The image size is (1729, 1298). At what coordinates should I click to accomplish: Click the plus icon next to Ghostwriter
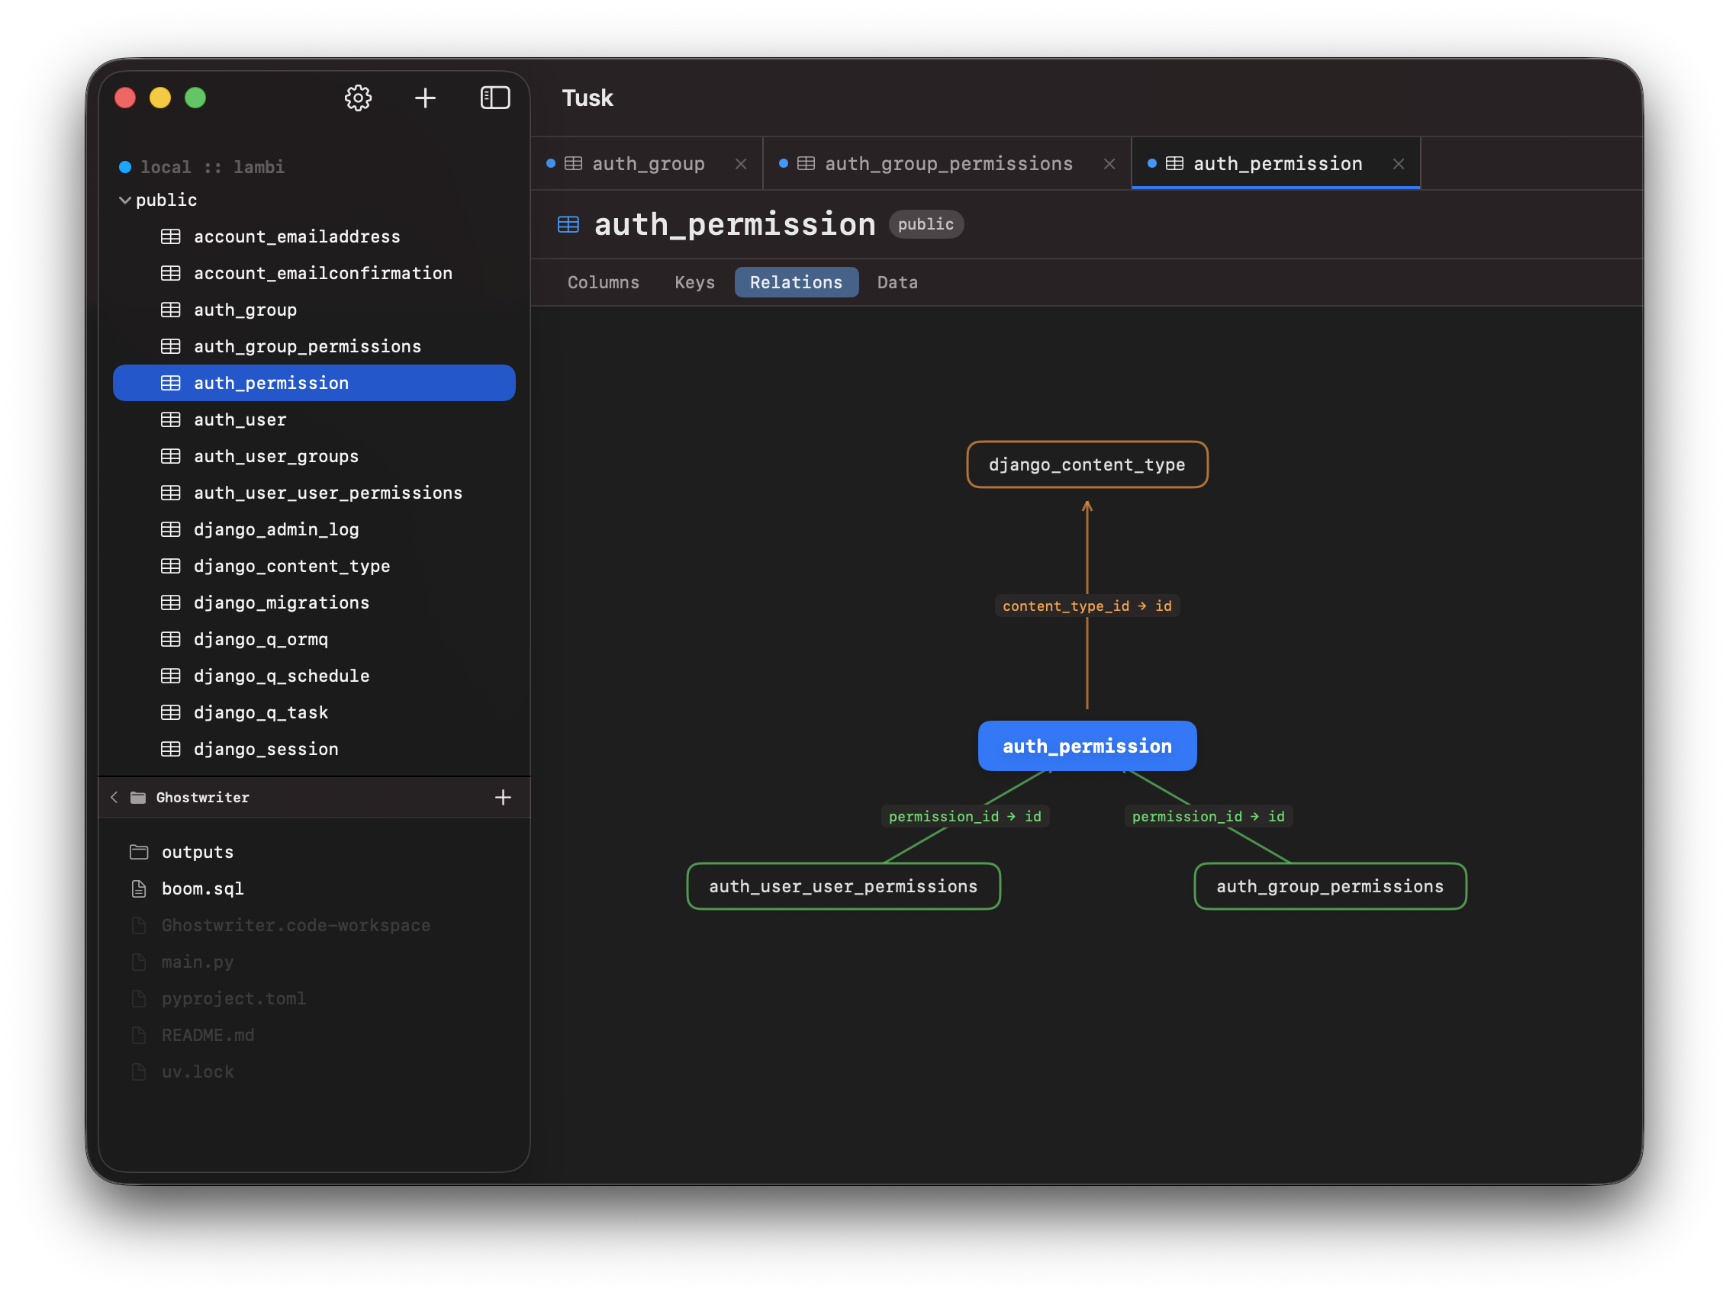(x=504, y=797)
